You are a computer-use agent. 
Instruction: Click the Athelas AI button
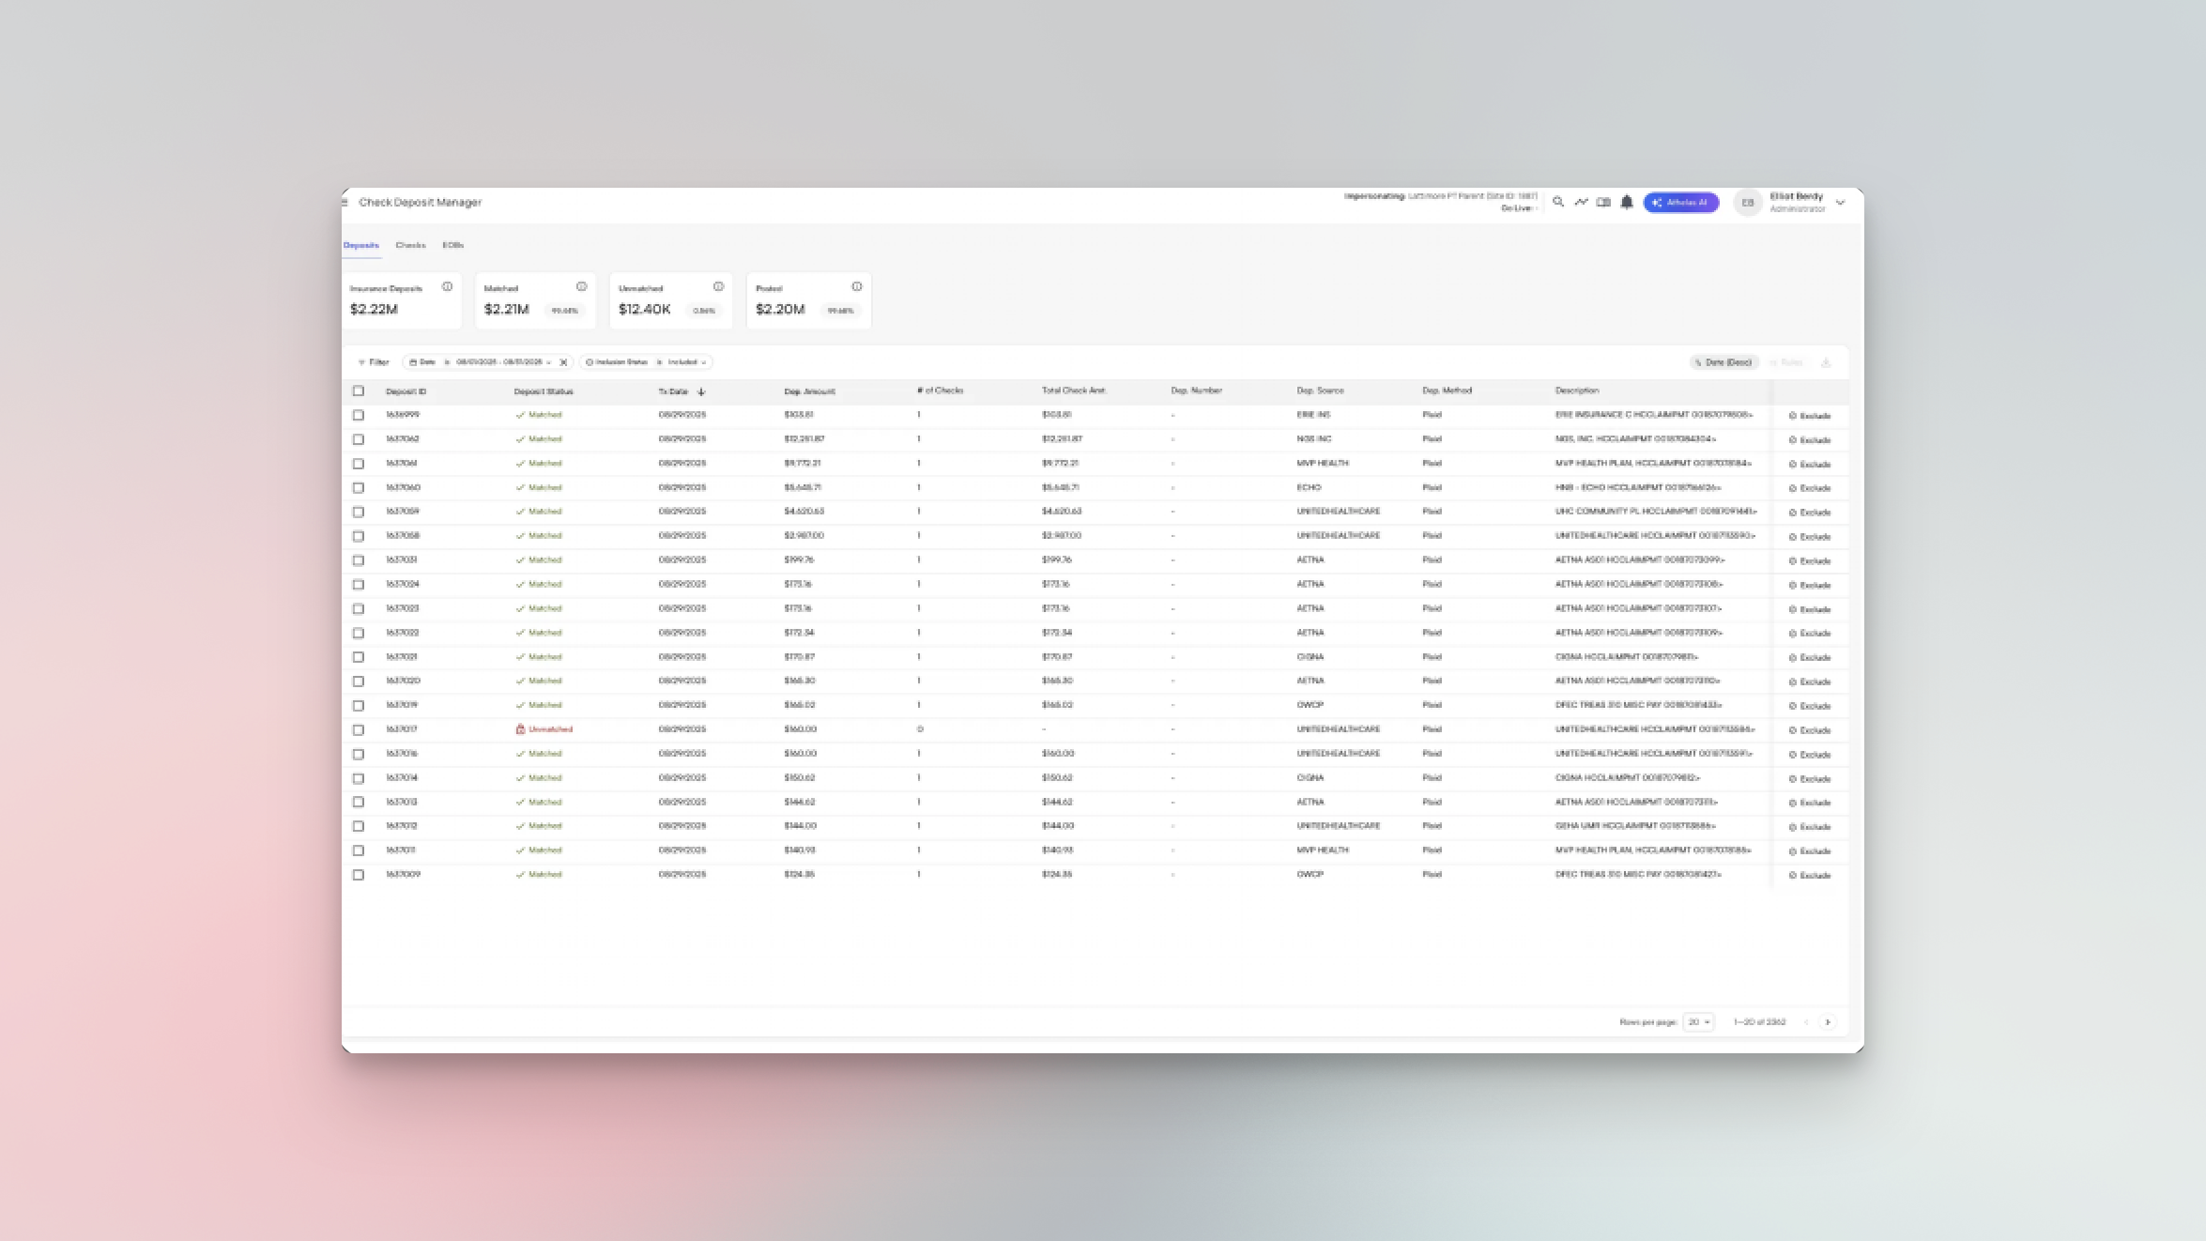[1680, 202]
